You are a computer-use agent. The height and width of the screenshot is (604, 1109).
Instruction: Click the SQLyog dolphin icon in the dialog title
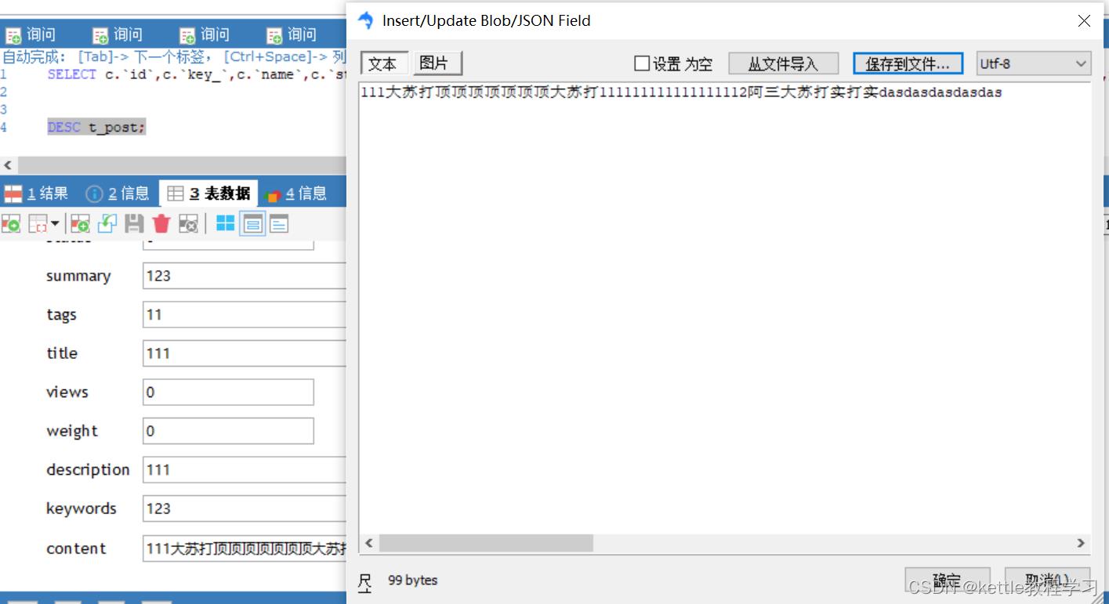point(365,21)
